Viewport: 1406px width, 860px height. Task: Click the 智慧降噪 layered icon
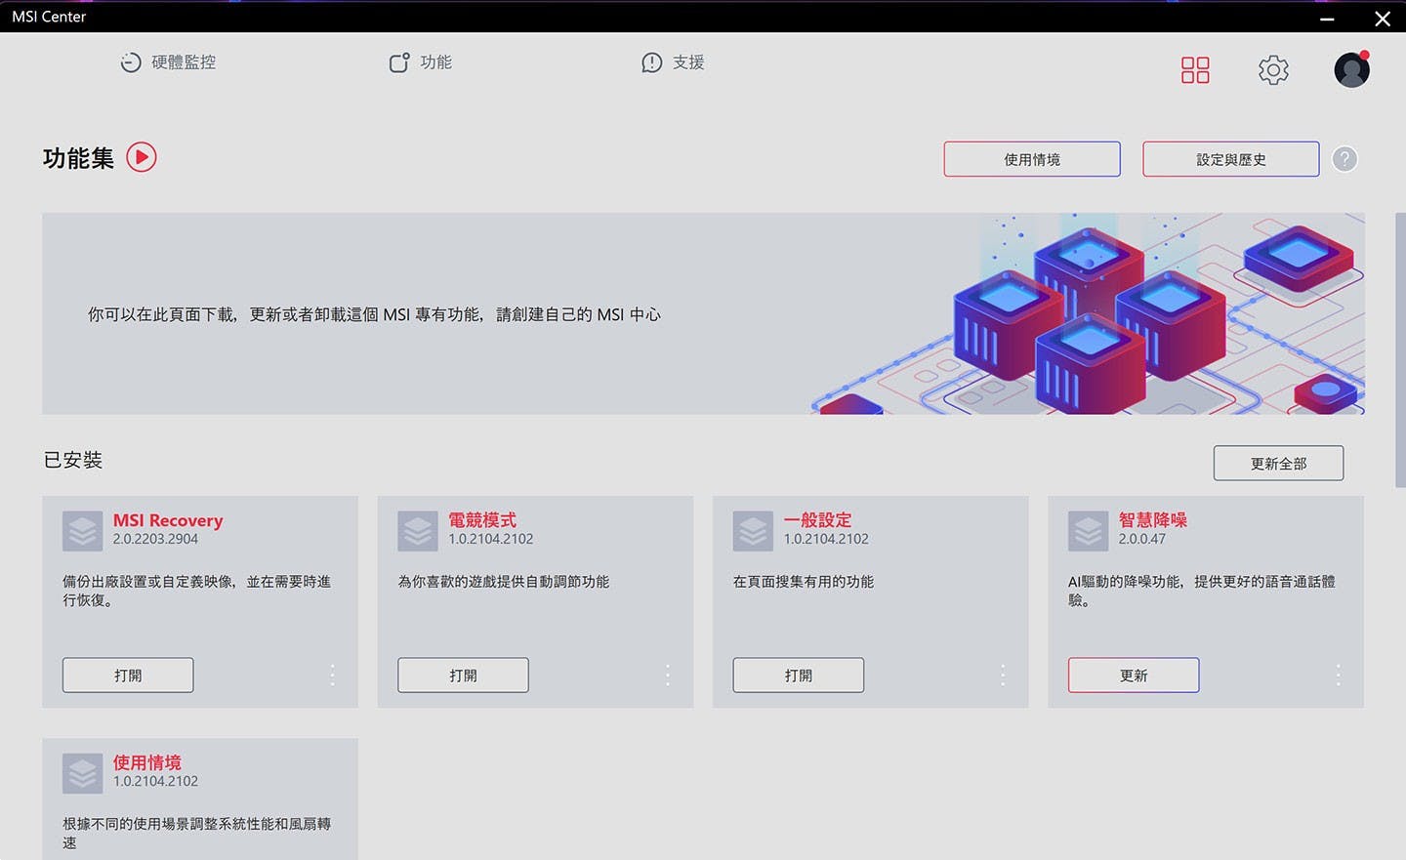[x=1088, y=531]
